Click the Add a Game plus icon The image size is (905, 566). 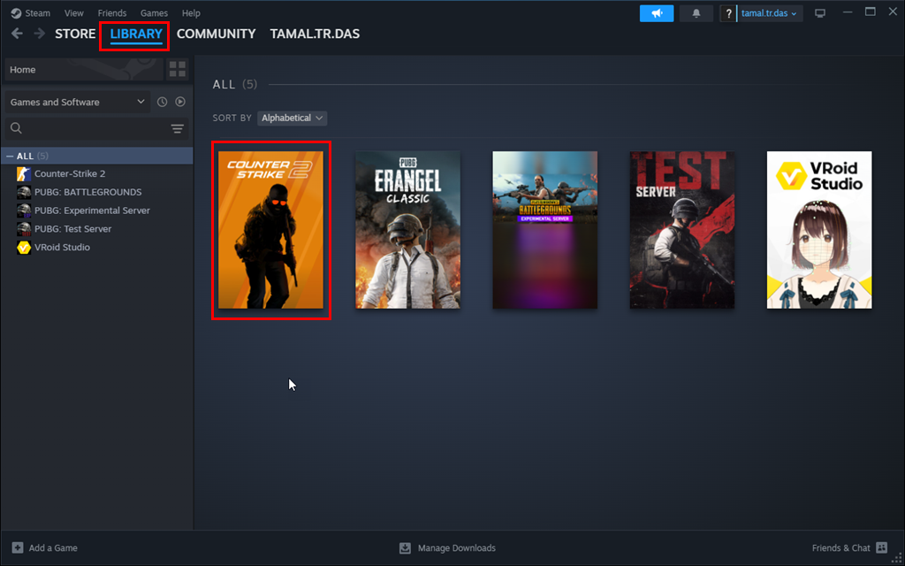point(18,547)
